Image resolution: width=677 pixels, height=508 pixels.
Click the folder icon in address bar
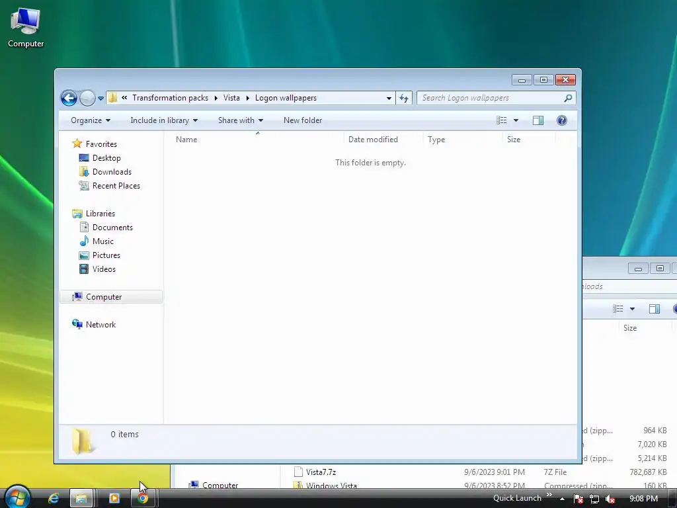(x=112, y=98)
